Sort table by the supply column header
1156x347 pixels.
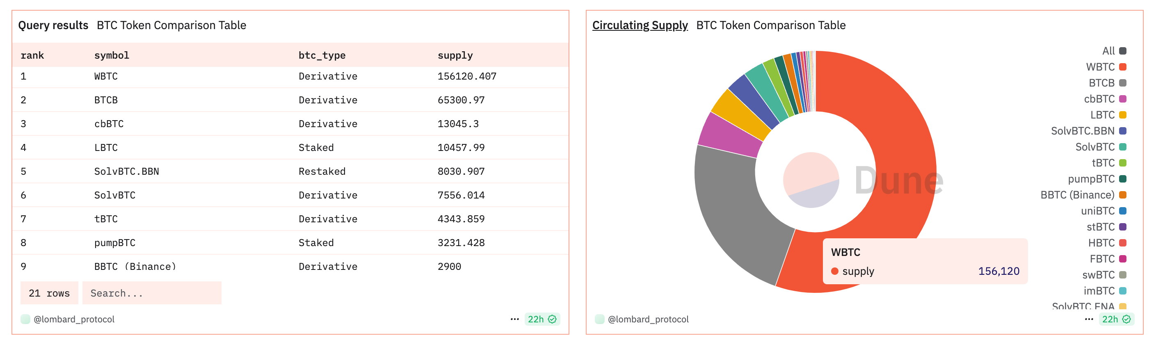tap(455, 55)
